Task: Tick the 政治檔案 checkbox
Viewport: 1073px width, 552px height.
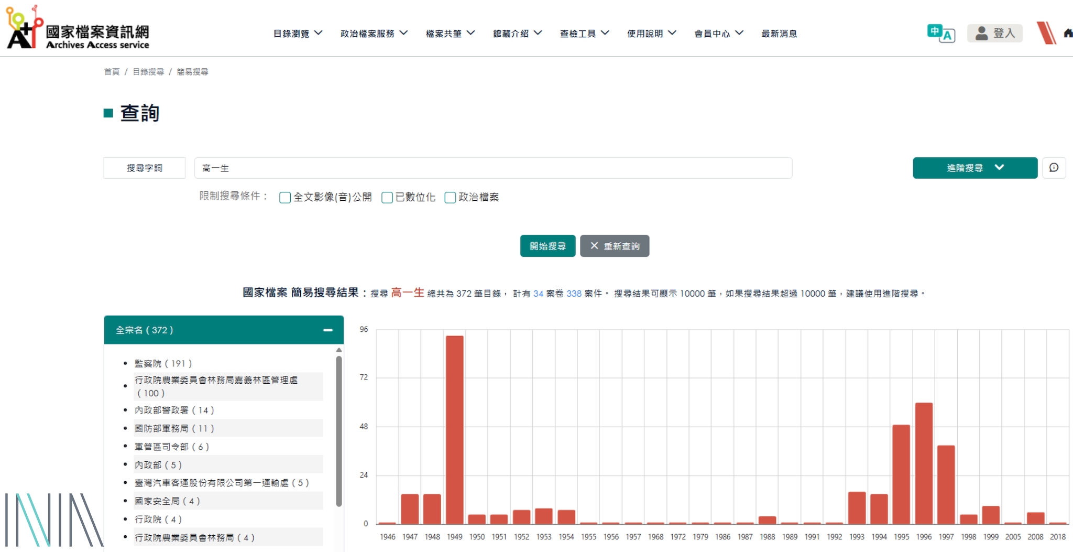Action: click(450, 198)
